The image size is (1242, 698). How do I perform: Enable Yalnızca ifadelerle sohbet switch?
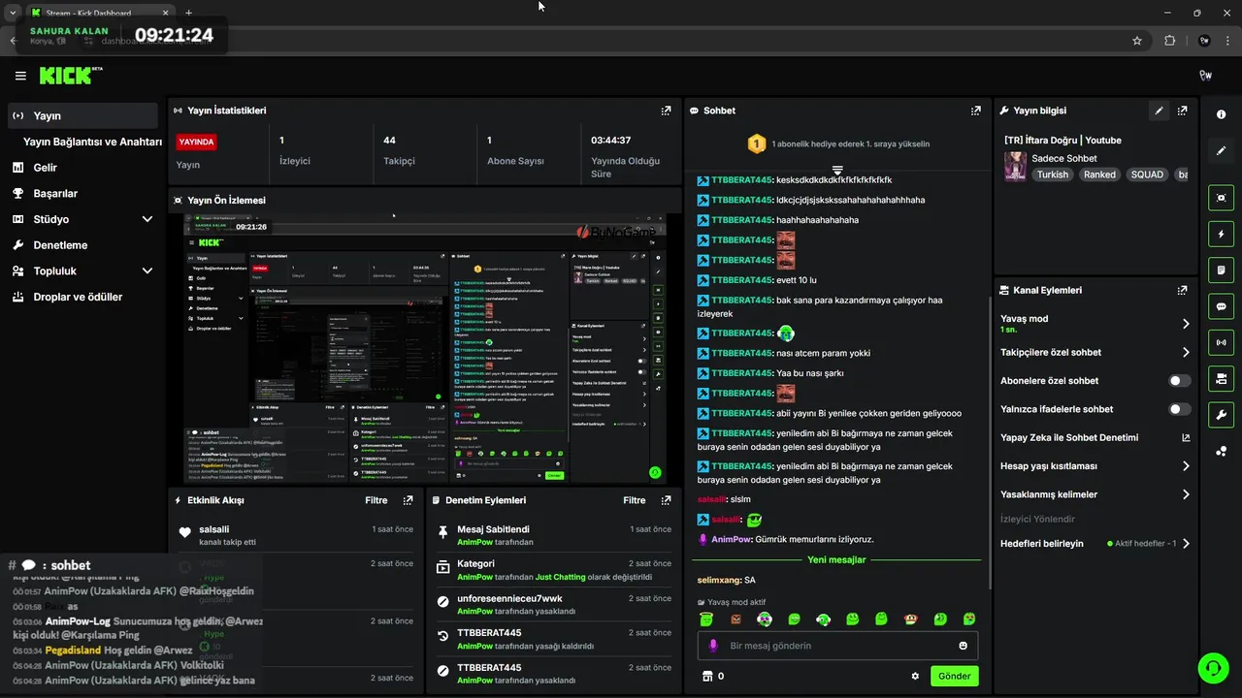coord(1180,409)
